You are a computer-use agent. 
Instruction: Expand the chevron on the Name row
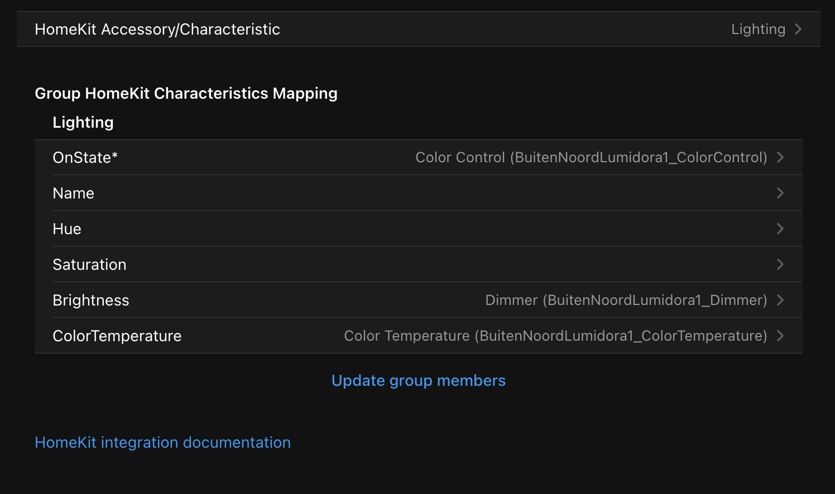(x=780, y=193)
